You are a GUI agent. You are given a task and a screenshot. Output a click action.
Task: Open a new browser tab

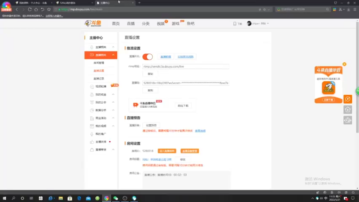[x=139, y=3]
